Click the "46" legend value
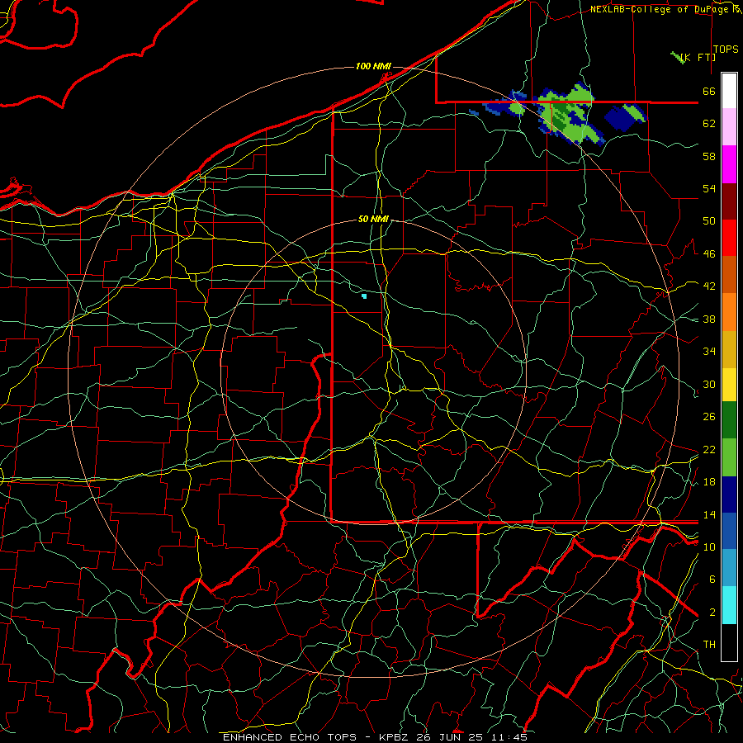Viewport: 743px width, 743px height. click(x=709, y=254)
